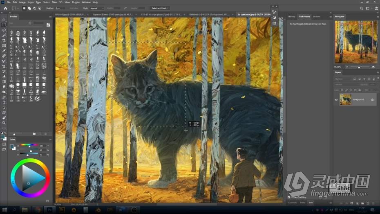Click Brushes panel delete trash icon
The width and height of the screenshot is (380, 214).
(46, 134)
